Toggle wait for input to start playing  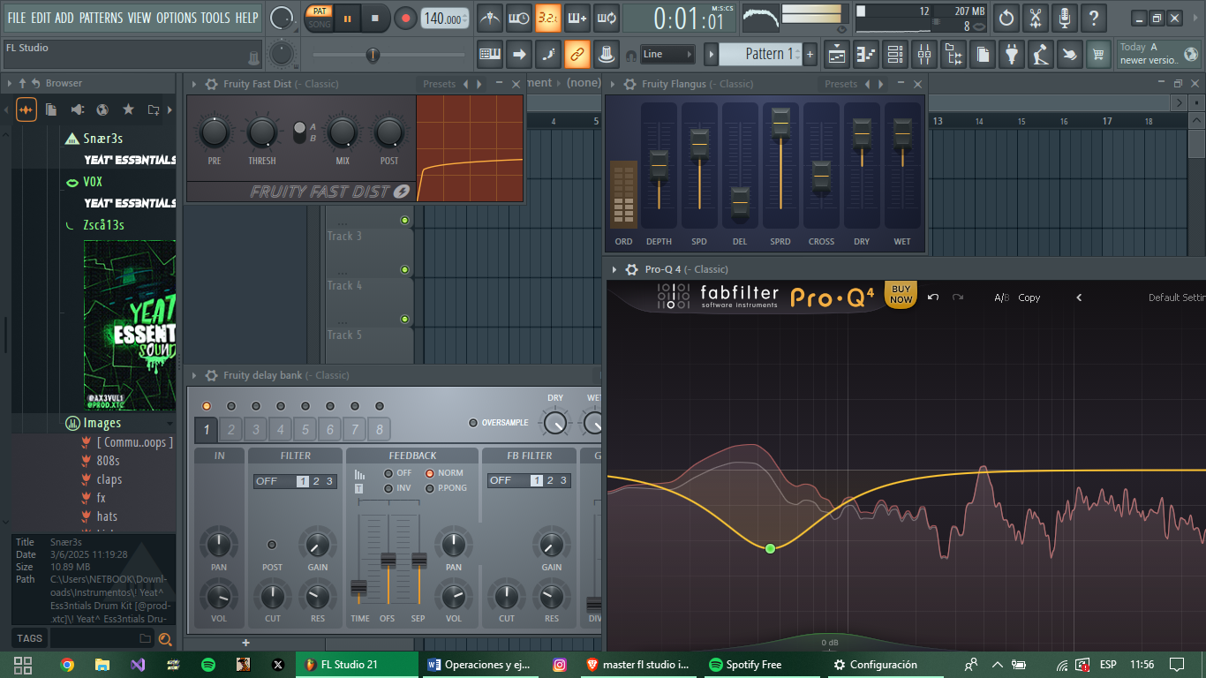coord(519,18)
